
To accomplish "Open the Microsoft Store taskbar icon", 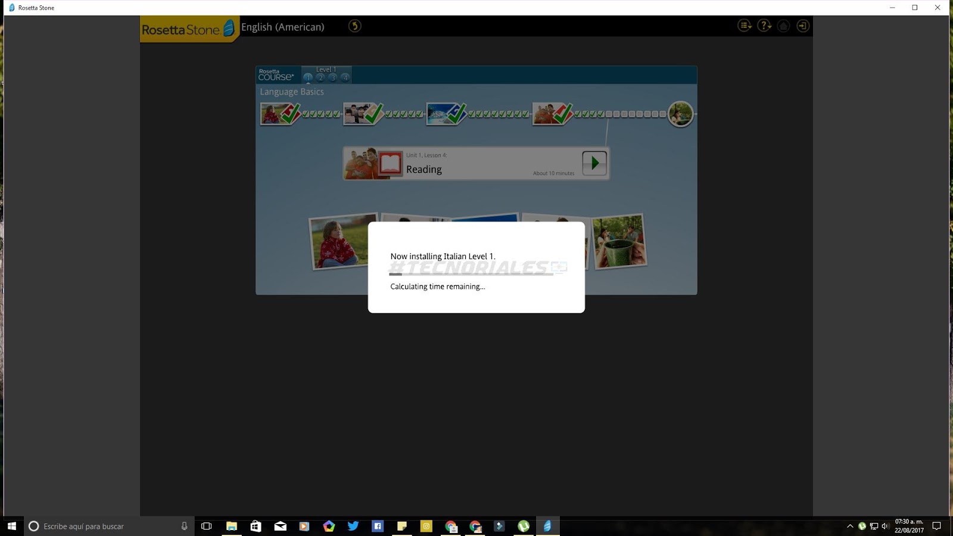I will (256, 526).
